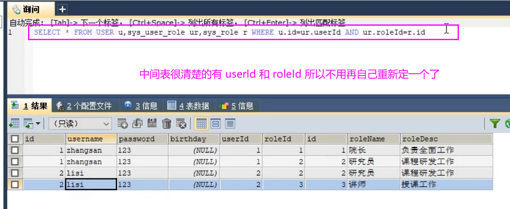Select the (NULL) birthday cell in 院长 row
The image size is (510, 209).
click(194, 150)
